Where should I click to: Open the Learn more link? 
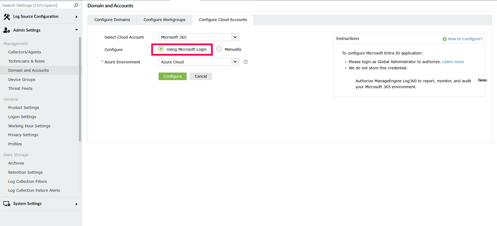coord(453,62)
